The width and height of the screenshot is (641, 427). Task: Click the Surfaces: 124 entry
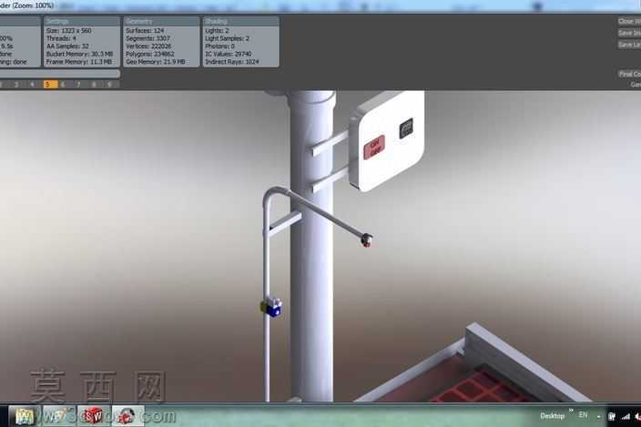coord(145,31)
